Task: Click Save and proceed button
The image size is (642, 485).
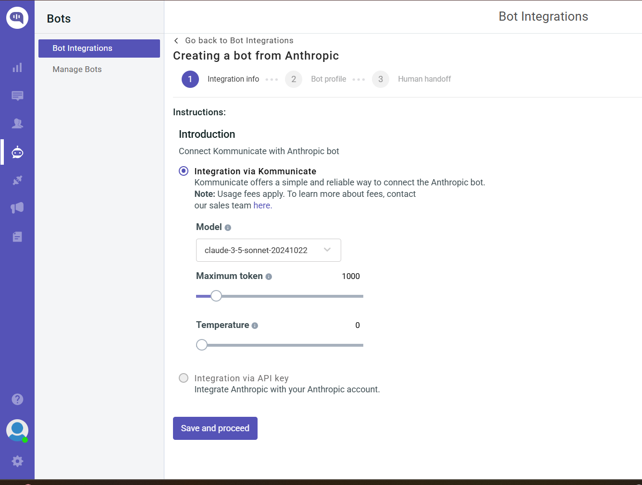Action: pos(215,428)
